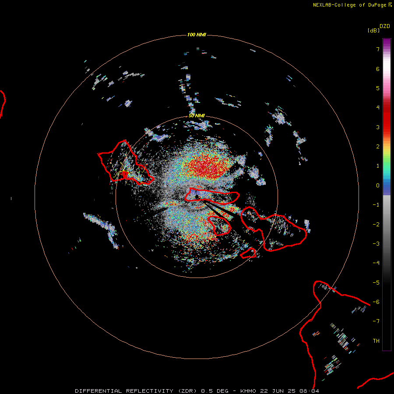
Task: Click the purple top of the ZDR color bar
Action: pos(387,43)
